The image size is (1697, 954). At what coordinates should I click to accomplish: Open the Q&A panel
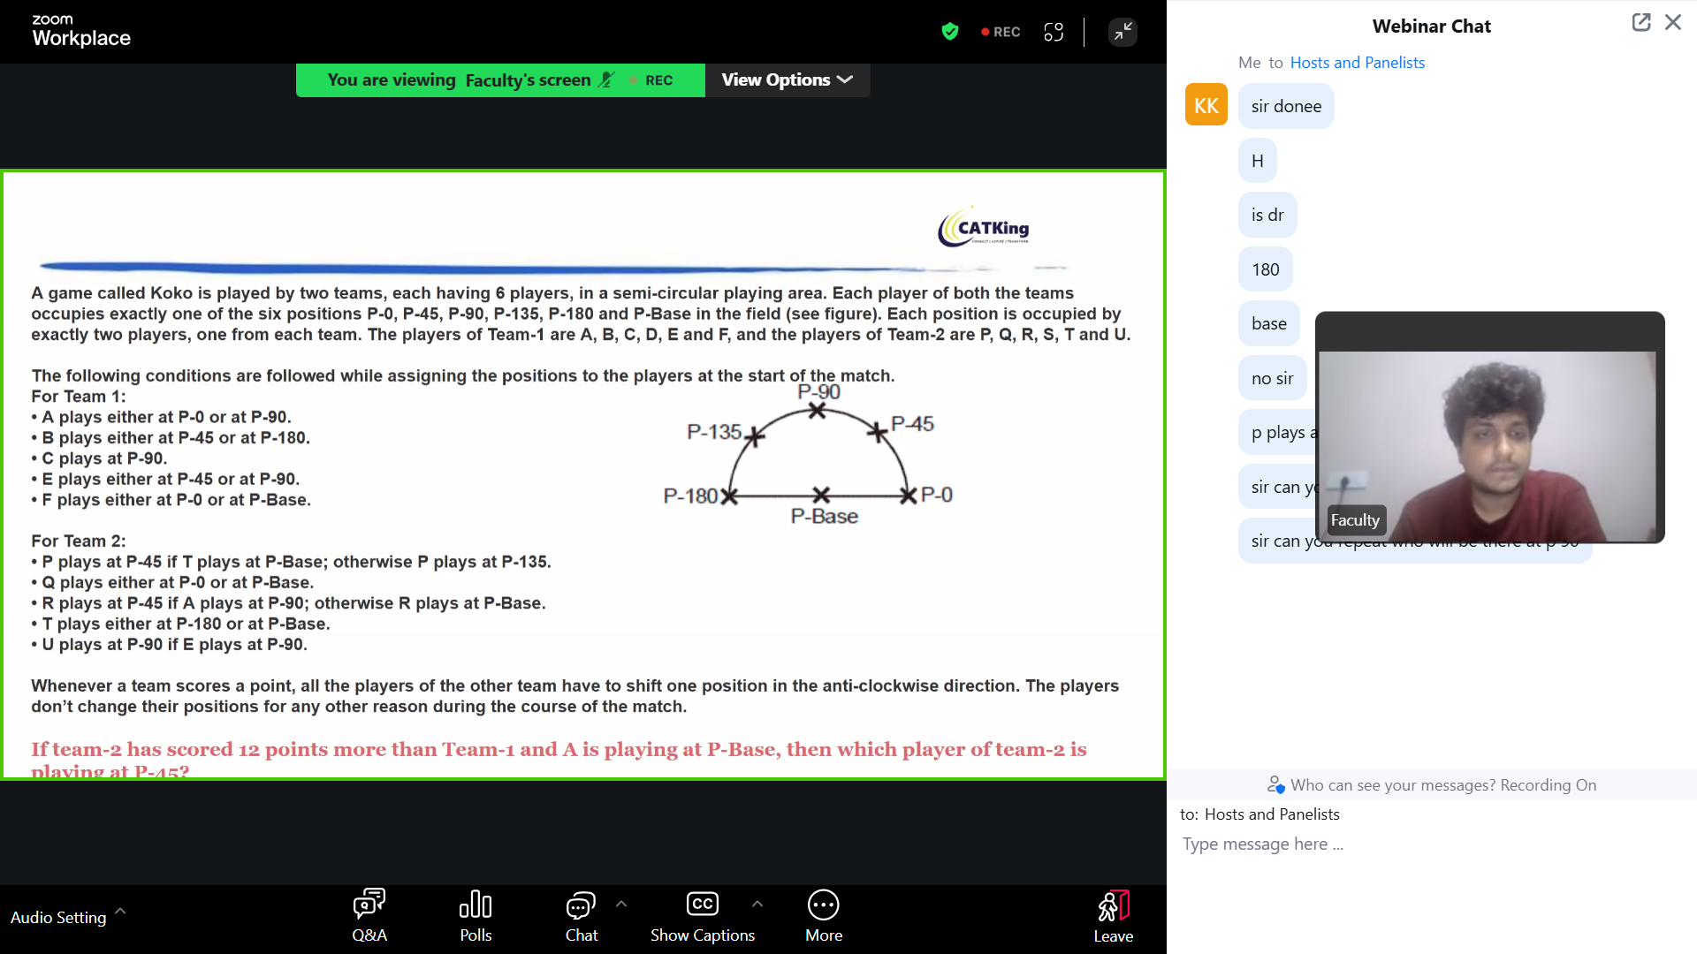tap(369, 916)
